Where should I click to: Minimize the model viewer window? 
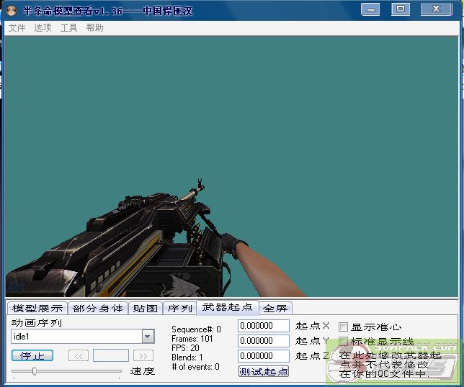pyautogui.click(x=371, y=9)
